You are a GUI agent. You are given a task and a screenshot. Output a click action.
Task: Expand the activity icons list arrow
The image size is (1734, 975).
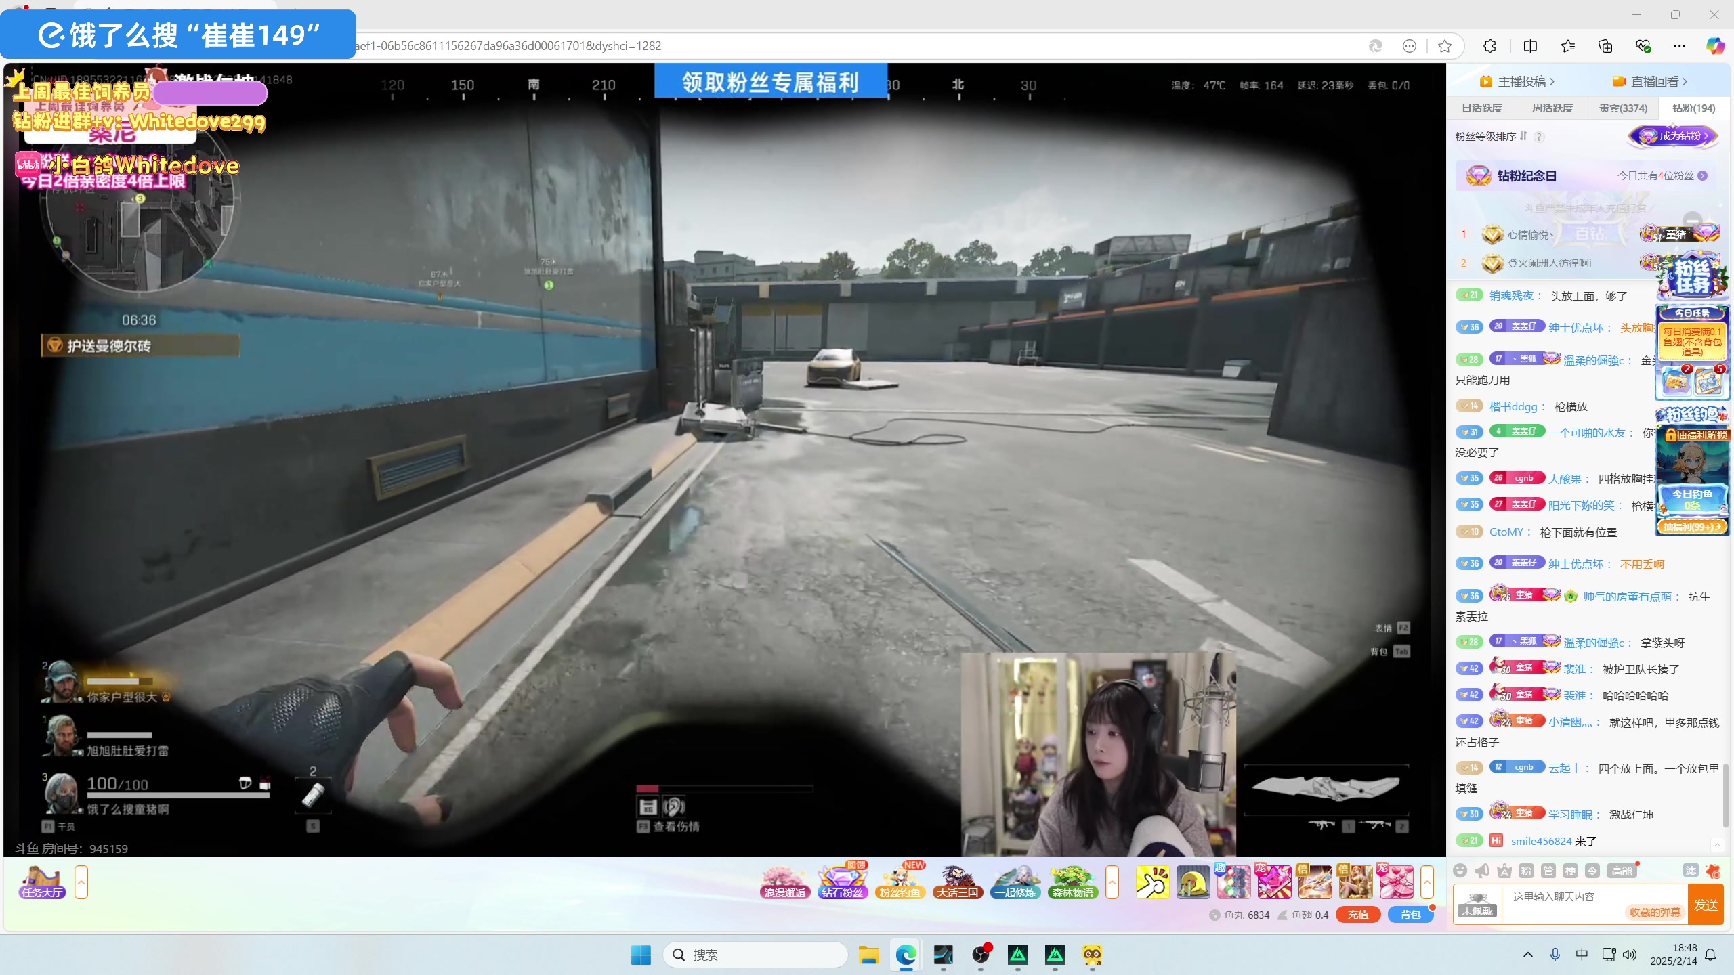click(1112, 882)
